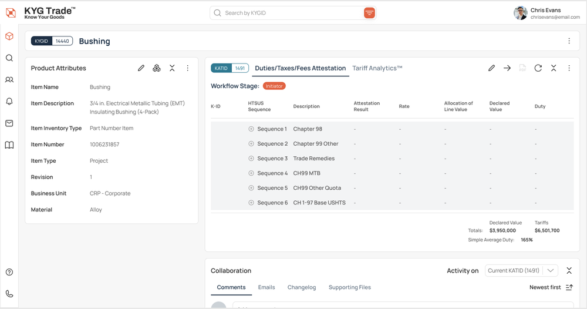Switch to the Changelog tab
Screen dimensions: 587x309
pyautogui.click(x=302, y=287)
